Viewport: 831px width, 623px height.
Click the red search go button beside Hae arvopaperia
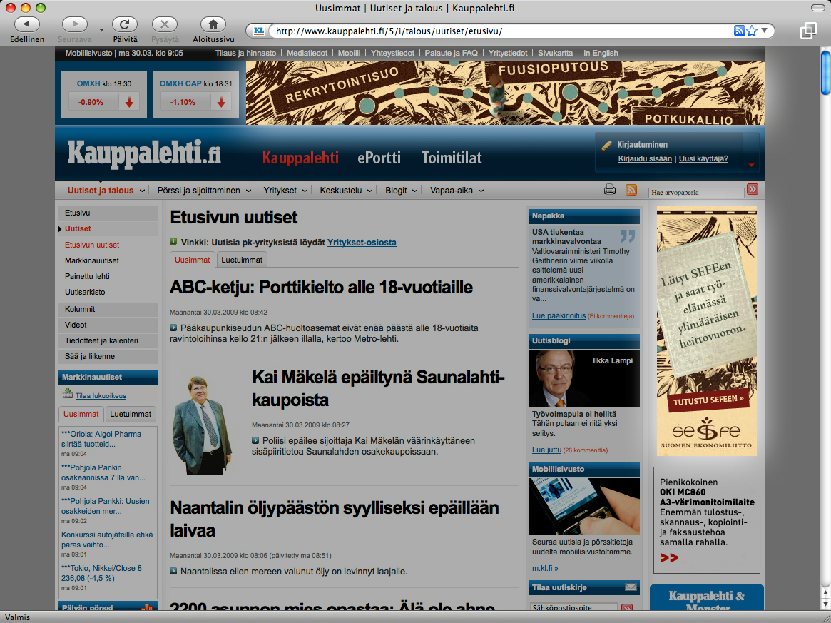tap(752, 189)
